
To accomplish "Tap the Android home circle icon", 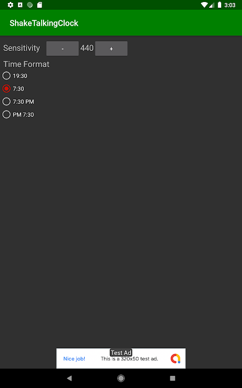I will [x=121, y=378].
